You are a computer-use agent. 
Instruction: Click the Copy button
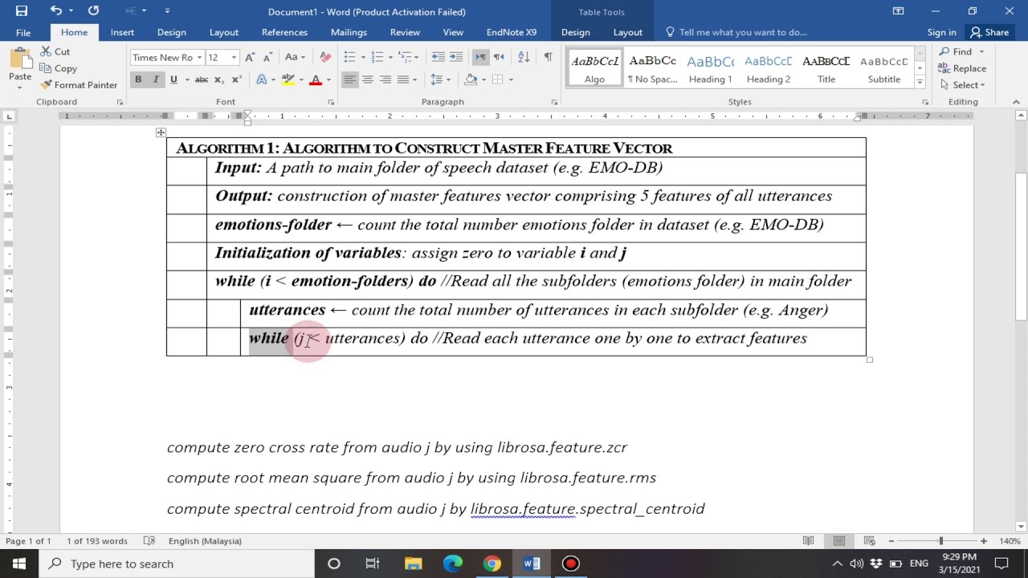58,68
